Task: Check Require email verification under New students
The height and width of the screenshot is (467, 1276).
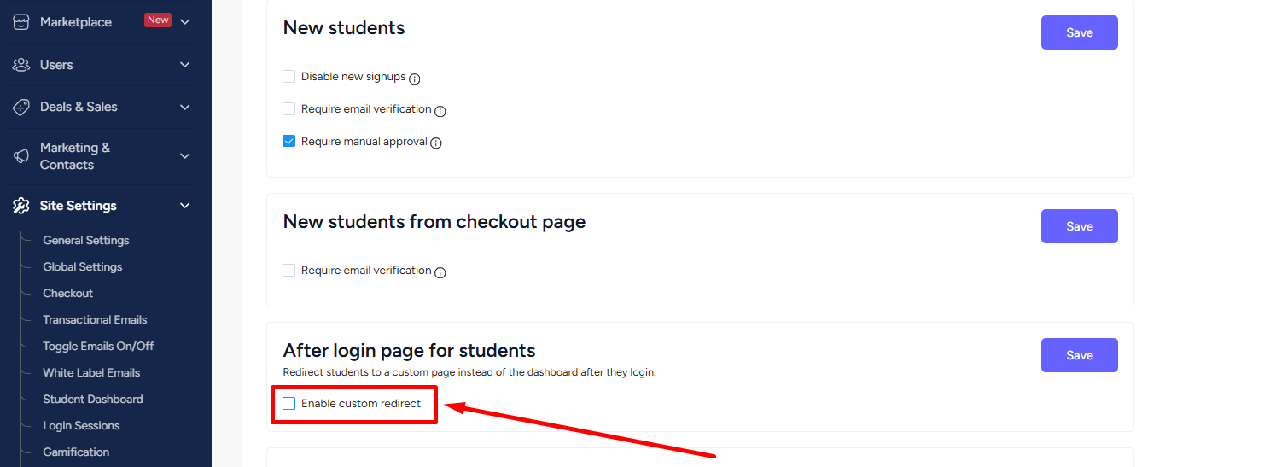Action: [x=289, y=109]
